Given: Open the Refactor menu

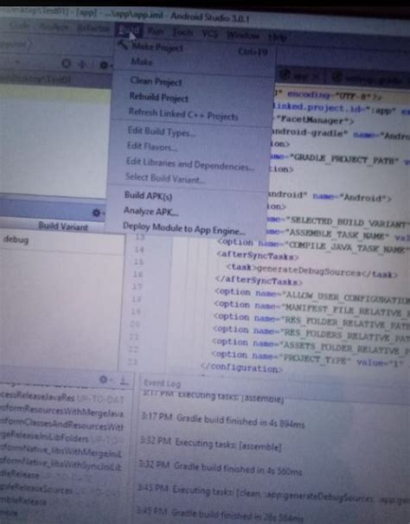Looking at the screenshot, I should [93, 28].
